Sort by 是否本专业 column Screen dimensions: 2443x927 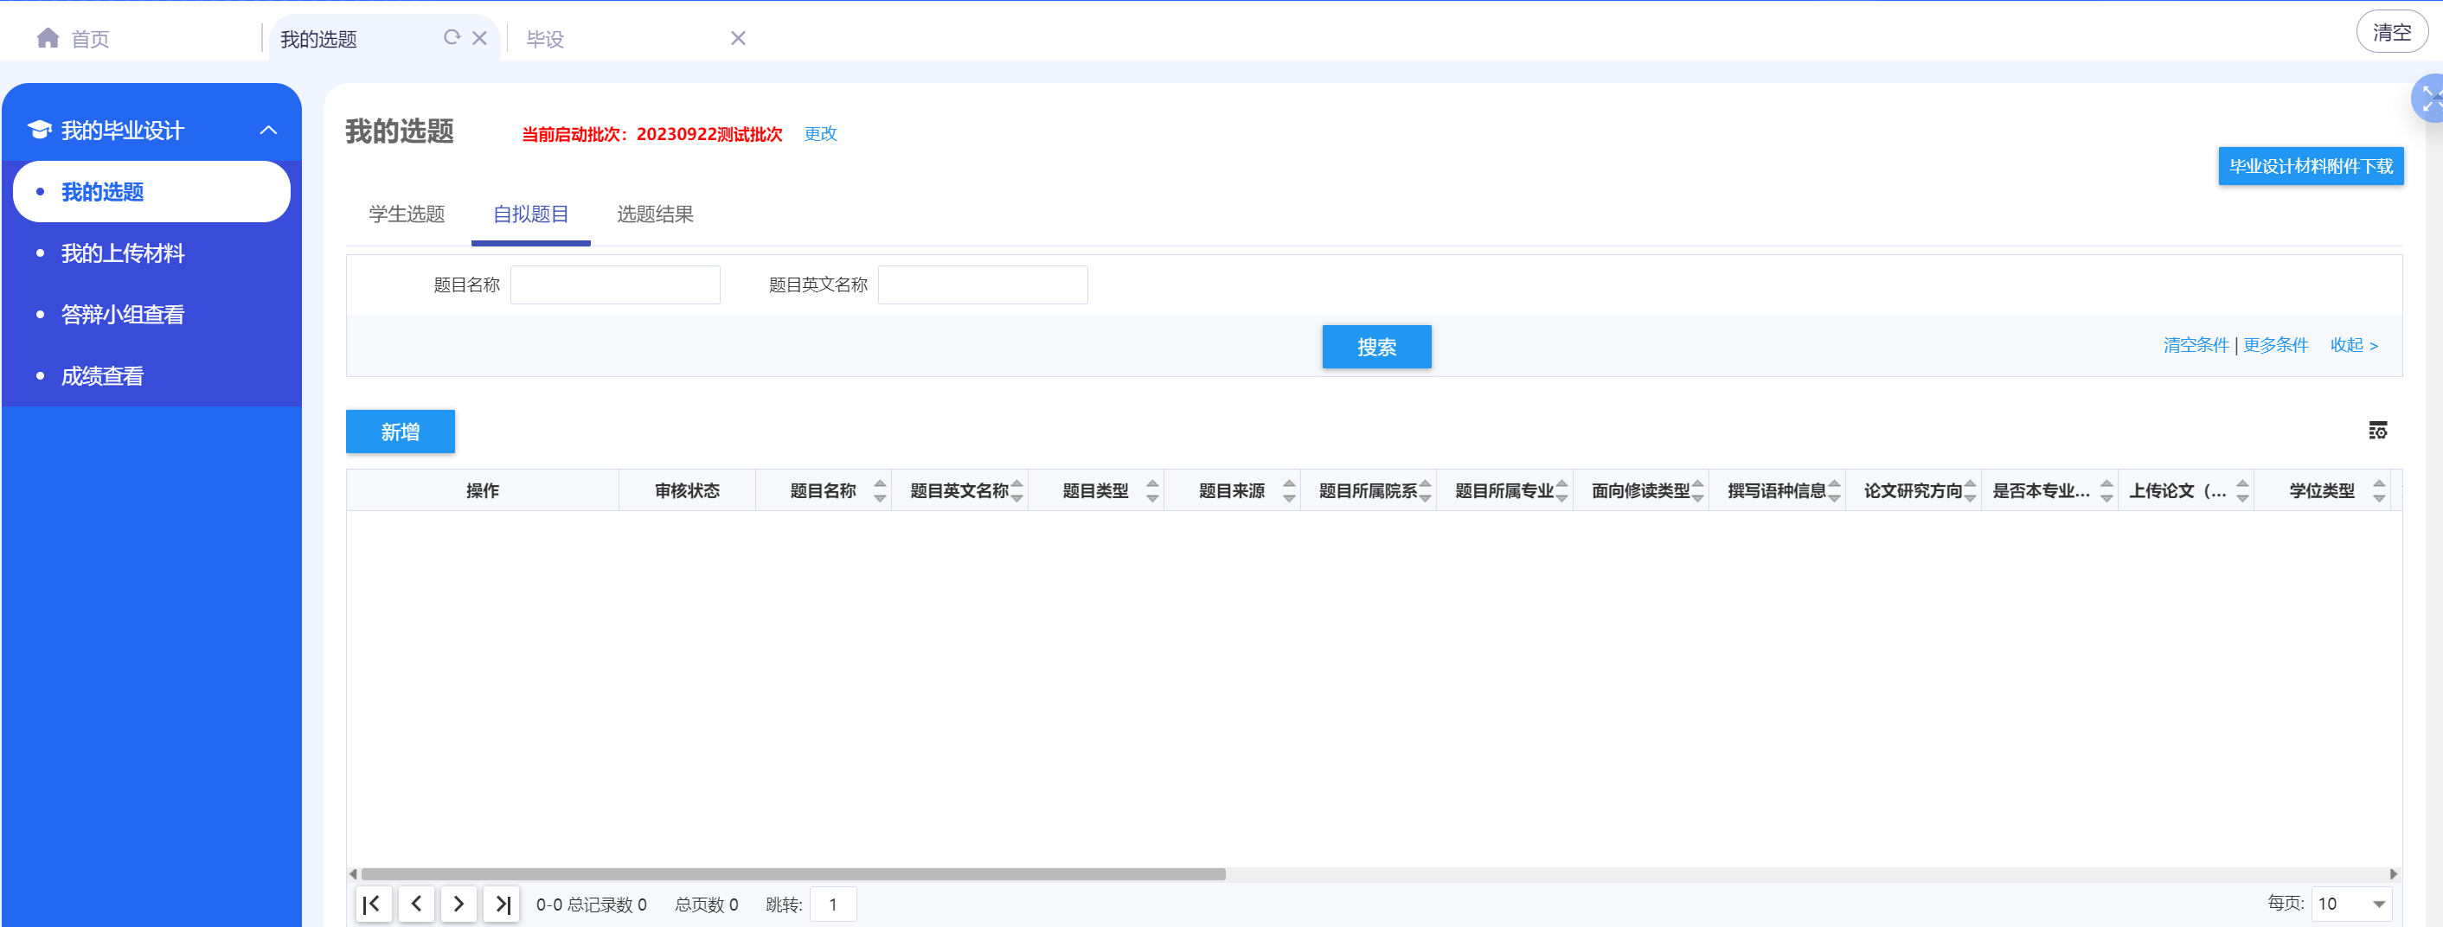coord(2106,490)
